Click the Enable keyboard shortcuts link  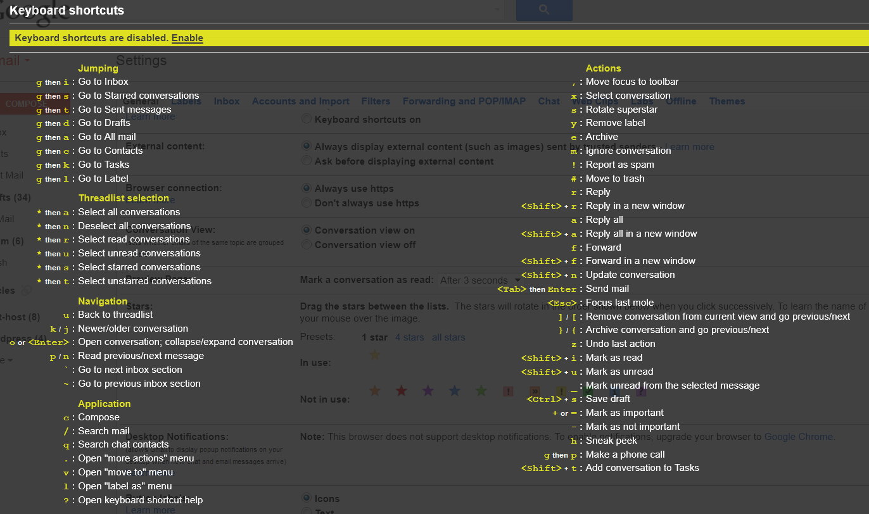[x=187, y=38]
